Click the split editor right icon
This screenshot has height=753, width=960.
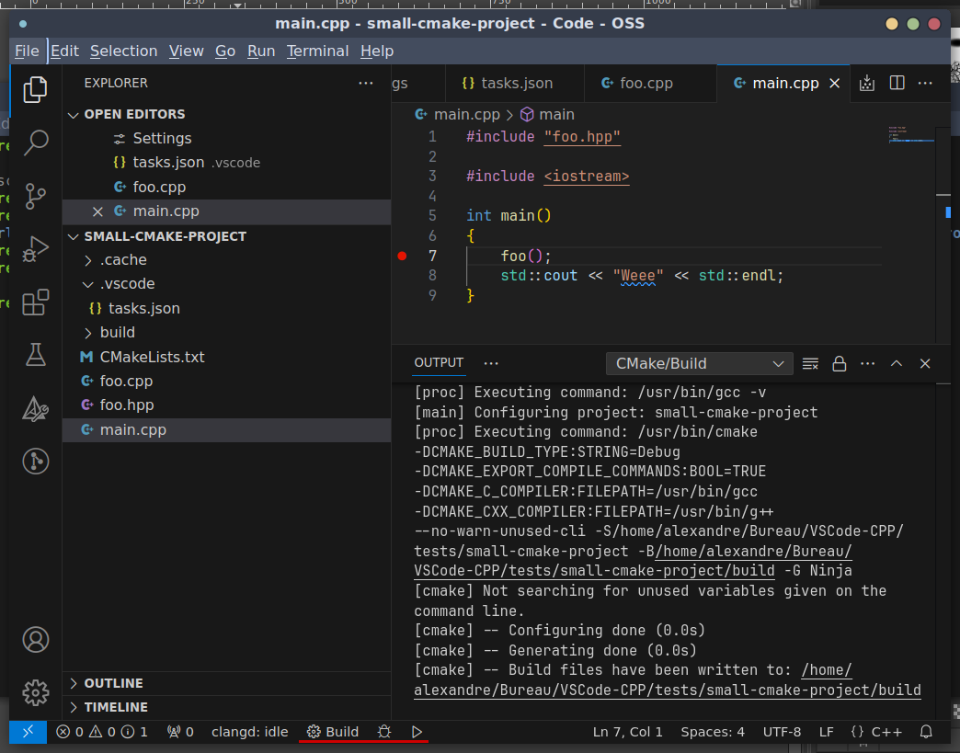click(x=897, y=83)
